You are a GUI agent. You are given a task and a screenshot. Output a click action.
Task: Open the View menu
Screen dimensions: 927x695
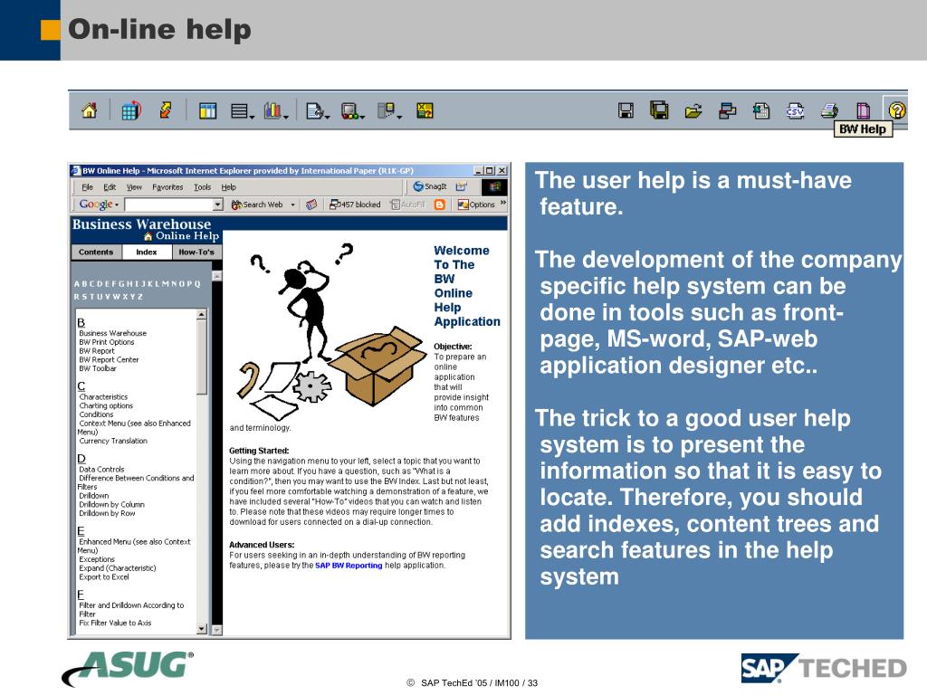[x=134, y=187]
